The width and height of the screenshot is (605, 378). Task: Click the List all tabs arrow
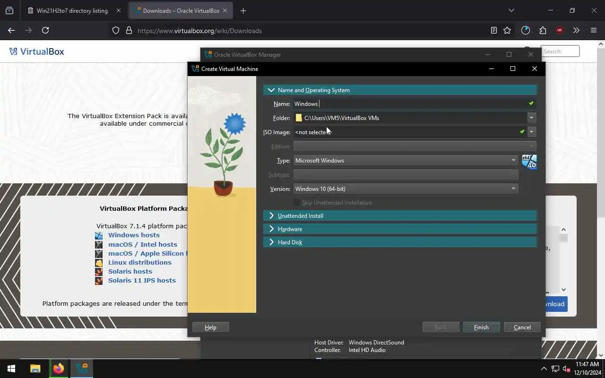tap(511, 10)
